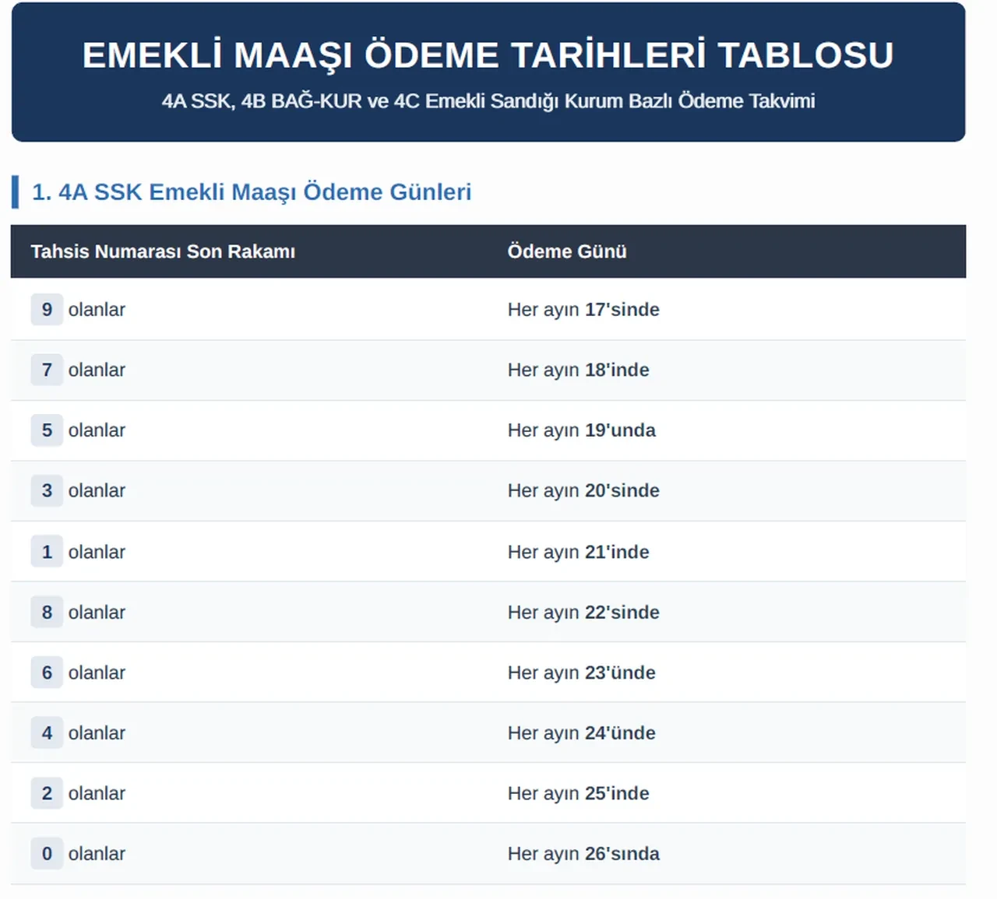Click the digit badge '9'
997x899 pixels.
click(47, 310)
